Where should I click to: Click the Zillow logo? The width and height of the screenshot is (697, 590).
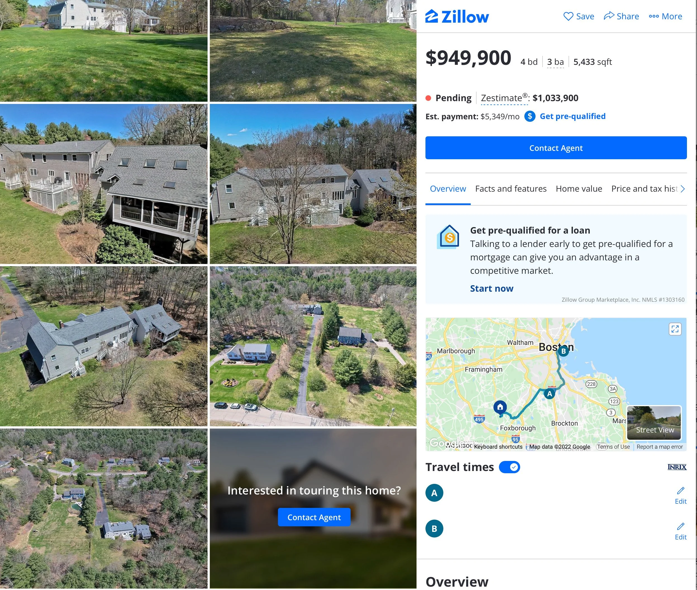pos(456,16)
